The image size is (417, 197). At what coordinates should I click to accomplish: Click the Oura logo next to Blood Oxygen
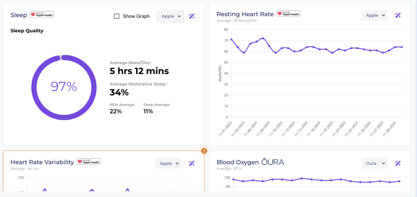click(x=273, y=162)
